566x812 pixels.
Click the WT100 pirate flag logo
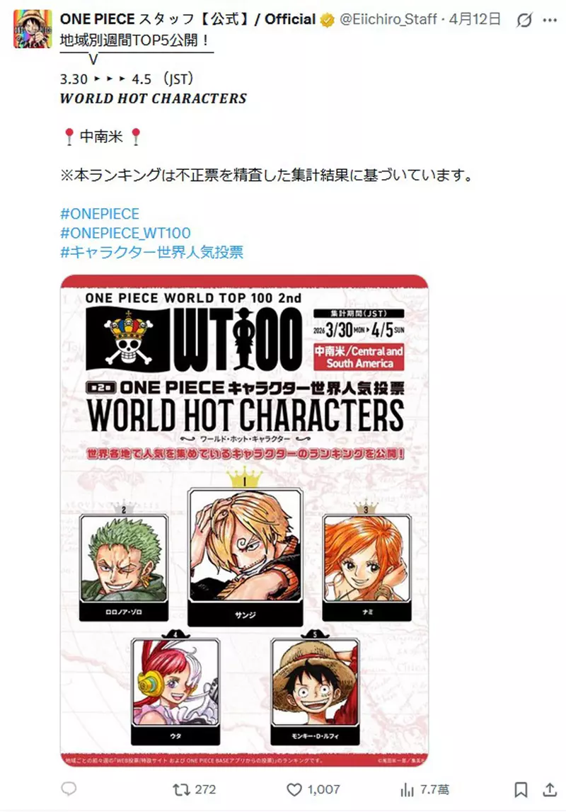pos(128,339)
